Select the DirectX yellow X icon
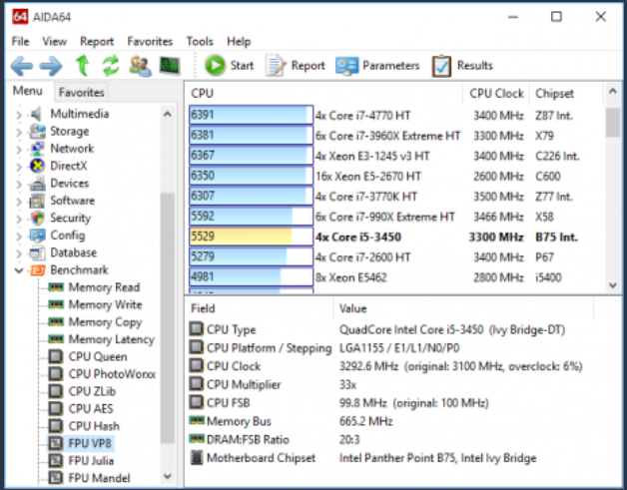627x490 pixels. point(37,166)
